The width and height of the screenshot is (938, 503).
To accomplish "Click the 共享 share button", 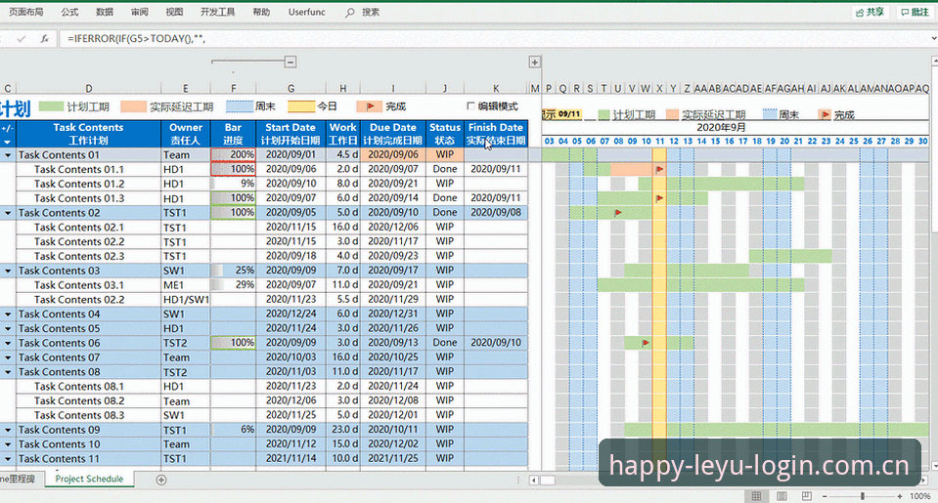I will coord(870,12).
